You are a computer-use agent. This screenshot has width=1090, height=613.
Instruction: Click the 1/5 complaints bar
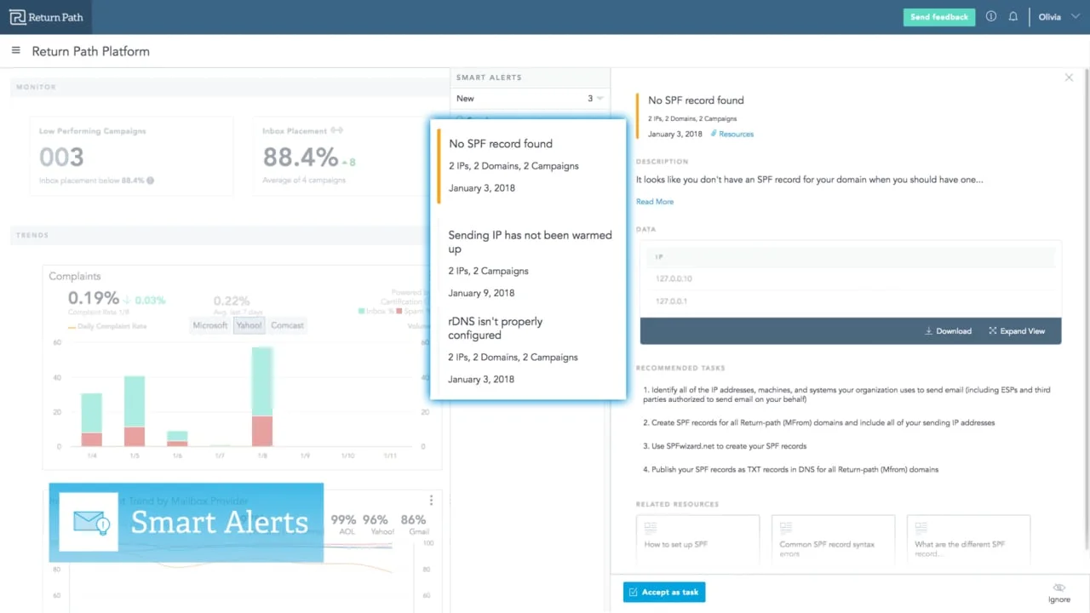135,411
